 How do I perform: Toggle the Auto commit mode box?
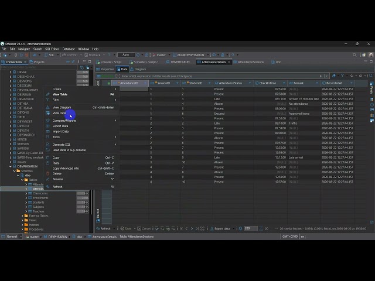point(126,55)
